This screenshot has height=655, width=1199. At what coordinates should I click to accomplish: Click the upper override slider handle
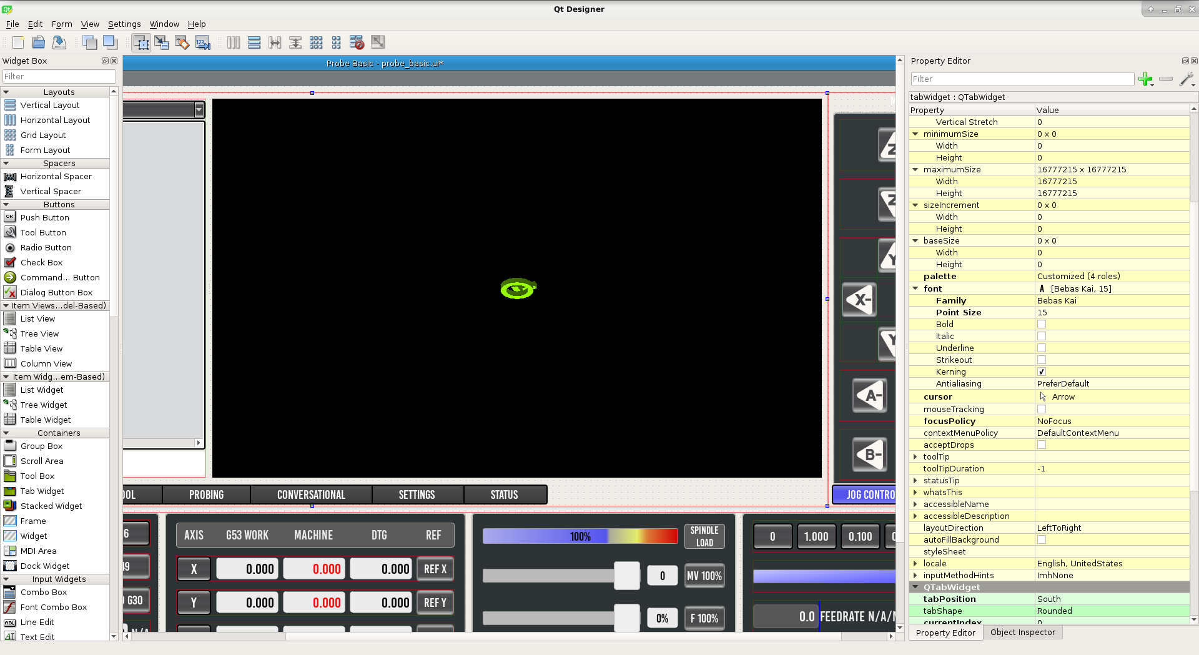(x=626, y=576)
